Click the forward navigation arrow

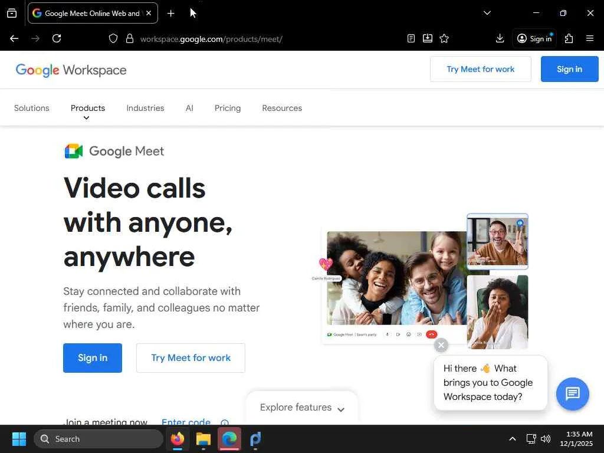[35, 38]
